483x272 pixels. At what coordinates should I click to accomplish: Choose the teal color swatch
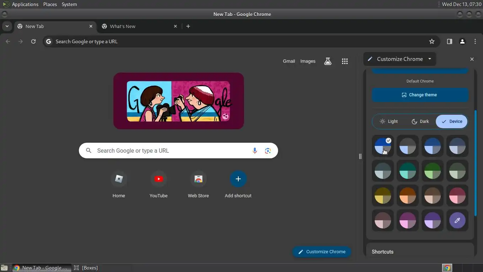(408, 171)
